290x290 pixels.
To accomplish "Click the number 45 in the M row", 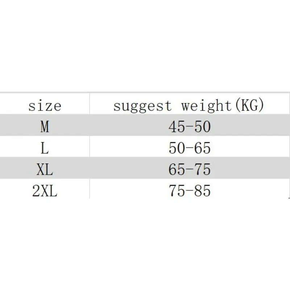I will click(x=177, y=127).
